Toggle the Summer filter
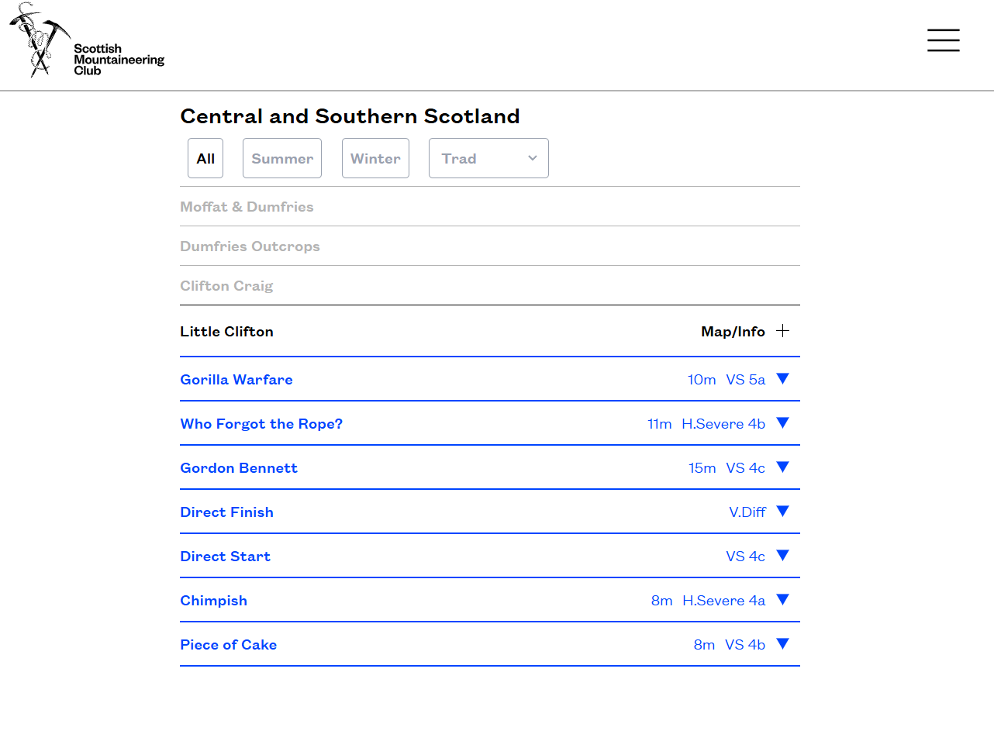The width and height of the screenshot is (994, 741). pyautogui.click(x=282, y=158)
